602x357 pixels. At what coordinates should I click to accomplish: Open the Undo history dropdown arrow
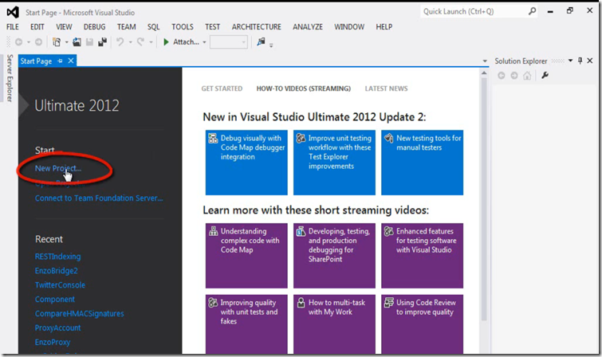pyautogui.click(x=130, y=42)
